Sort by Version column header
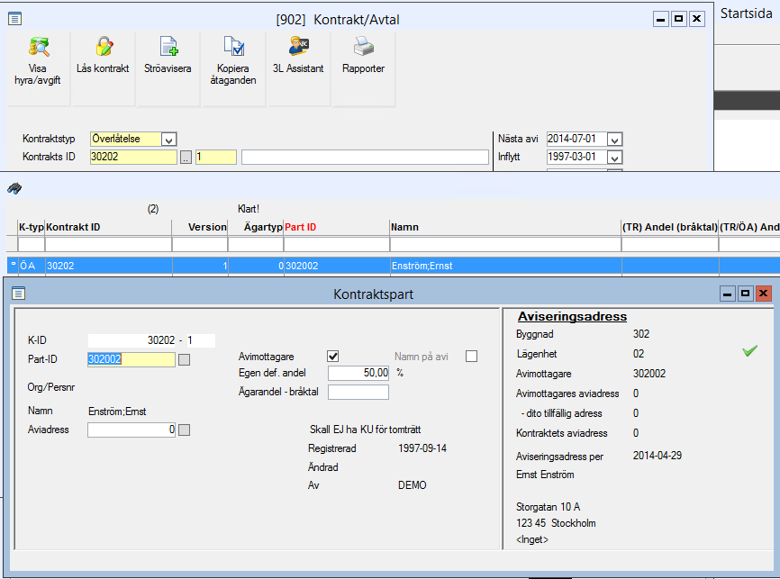Screen dimensions: 780x579 tap(200, 227)
